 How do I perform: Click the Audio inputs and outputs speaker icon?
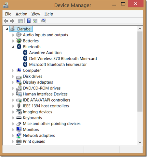(19, 35)
